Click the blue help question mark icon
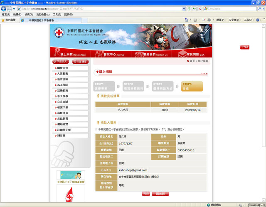Screen dimensions: 266x207 point(258,20)
